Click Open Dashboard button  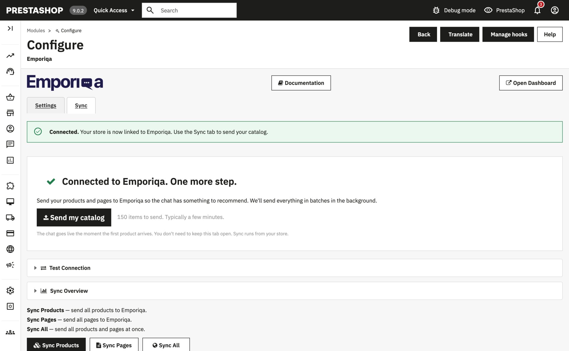coord(531,83)
